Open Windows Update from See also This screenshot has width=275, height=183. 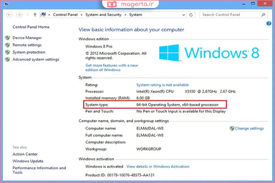[28, 161]
